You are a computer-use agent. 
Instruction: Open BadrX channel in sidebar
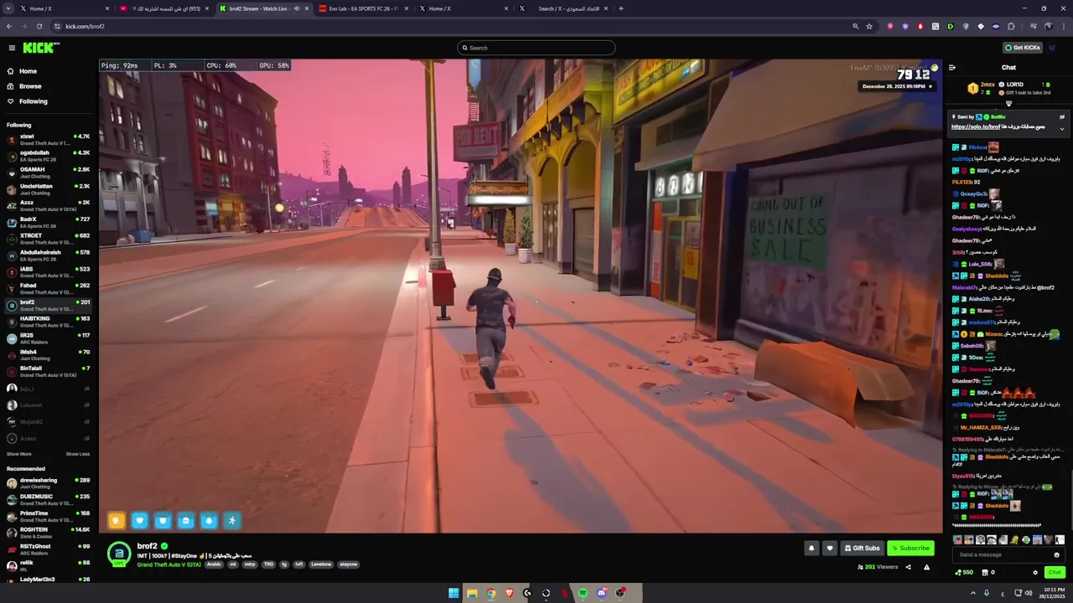(x=49, y=222)
